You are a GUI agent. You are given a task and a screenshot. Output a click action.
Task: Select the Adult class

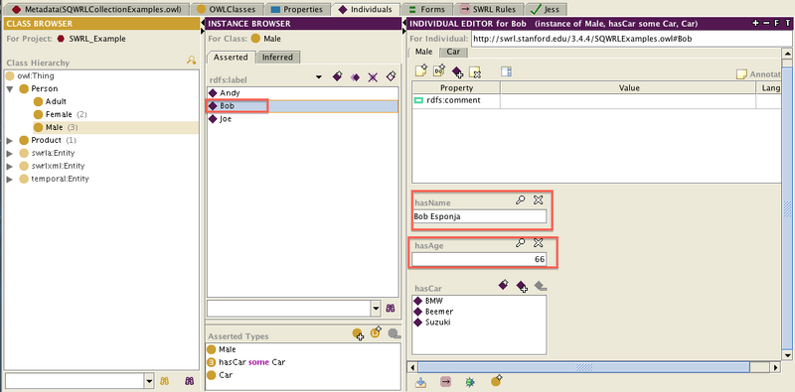(51, 101)
